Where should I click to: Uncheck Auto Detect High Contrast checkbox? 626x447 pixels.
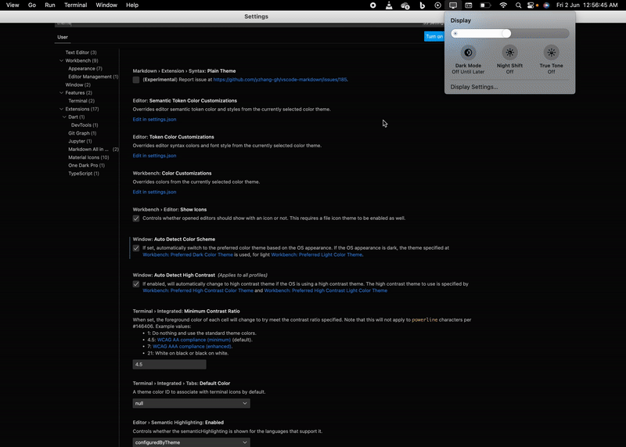pos(136,284)
